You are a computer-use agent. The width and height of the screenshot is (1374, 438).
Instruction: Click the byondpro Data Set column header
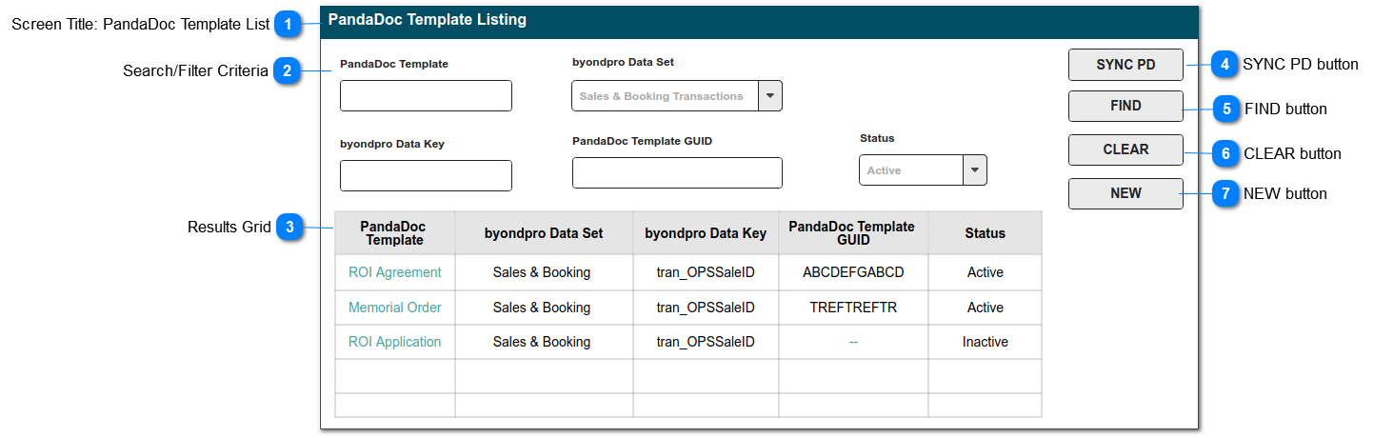(x=544, y=233)
